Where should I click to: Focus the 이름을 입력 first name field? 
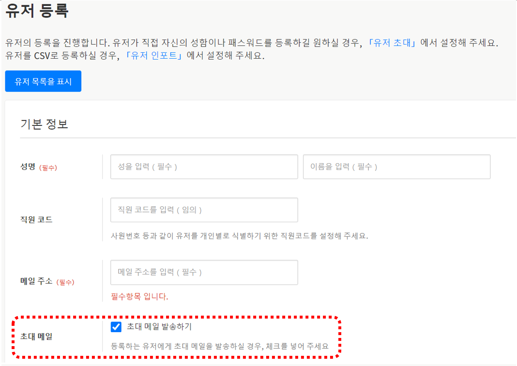[x=396, y=167]
